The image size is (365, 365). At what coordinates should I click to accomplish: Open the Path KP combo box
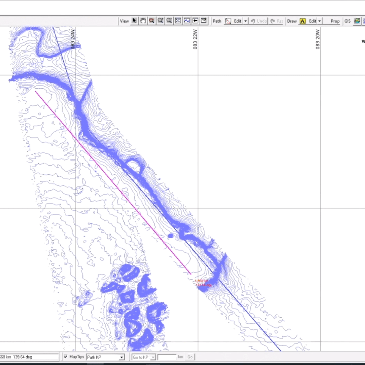(105, 357)
